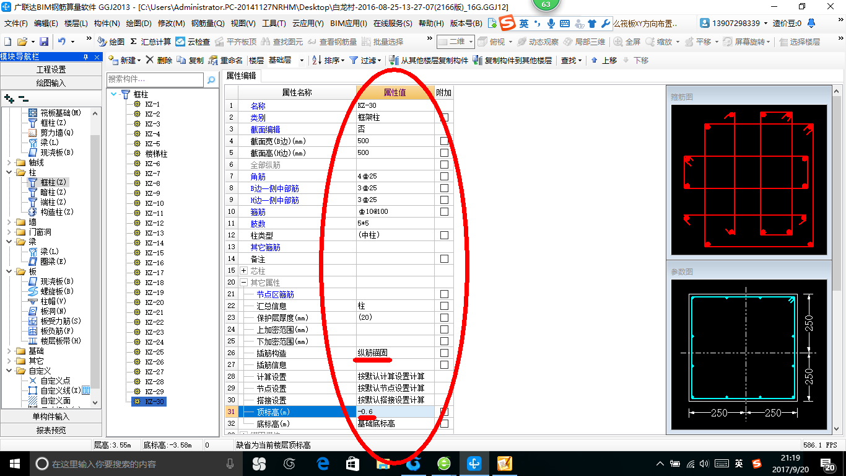Toggle 附加 checkbox for 备注 row
Image resolution: width=846 pixels, height=476 pixels.
click(x=444, y=258)
